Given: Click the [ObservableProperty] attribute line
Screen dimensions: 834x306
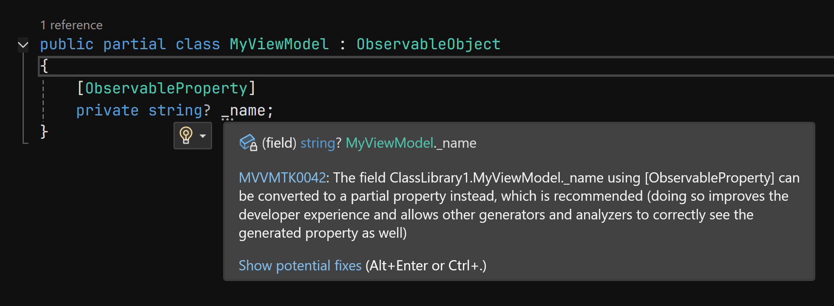Looking at the screenshot, I should [165, 87].
